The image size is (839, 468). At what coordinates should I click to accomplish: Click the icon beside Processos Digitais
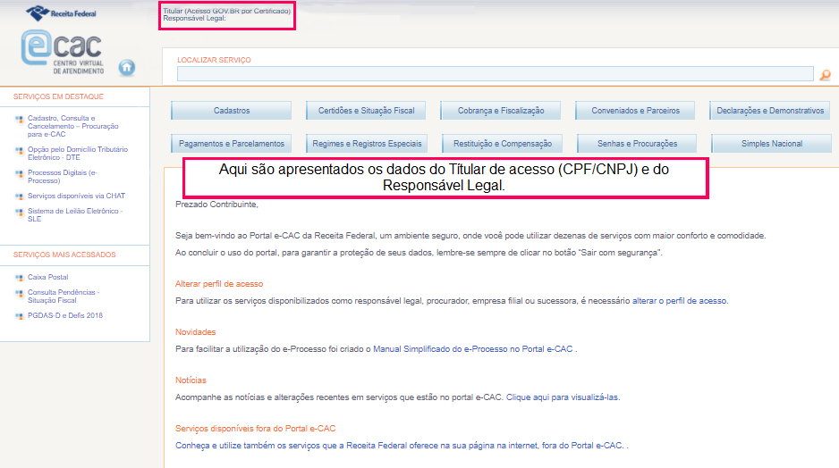[x=20, y=173]
